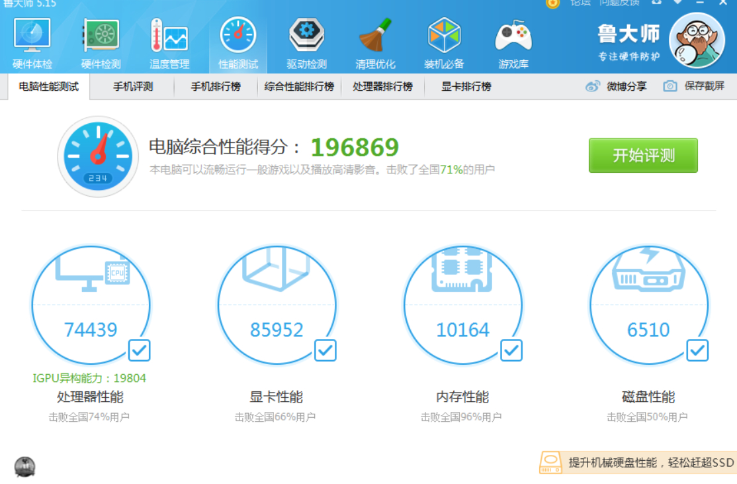The width and height of the screenshot is (737, 484).
Task: Click the 内存性能 label
Action: pyautogui.click(x=462, y=397)
